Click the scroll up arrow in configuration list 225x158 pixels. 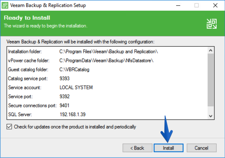[211, 51]
